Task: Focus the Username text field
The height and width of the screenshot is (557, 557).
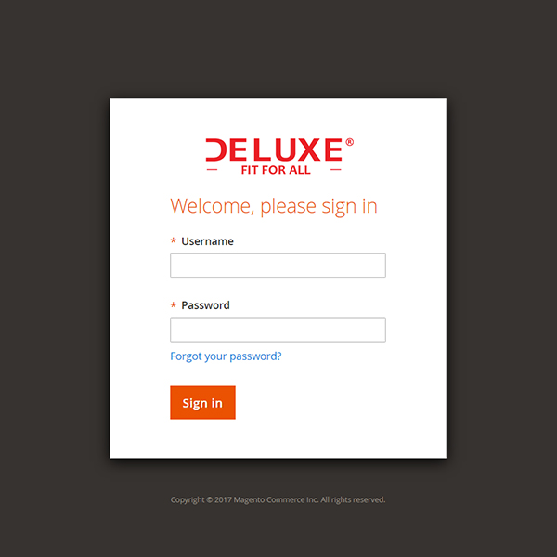Action: click(278, 266)
